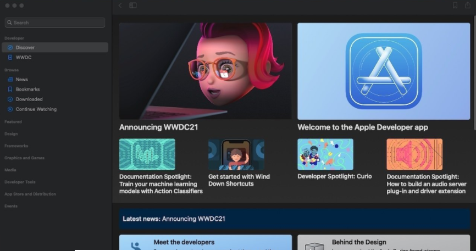Image resolution: width=476 pixels, height=251 pixels.
Task: Click the Bookmarks icon in sidebar
Action: coord(10,90)
